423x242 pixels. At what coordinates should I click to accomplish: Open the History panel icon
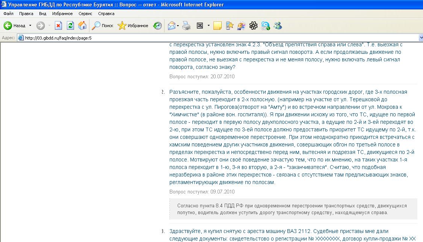point(157,26)
